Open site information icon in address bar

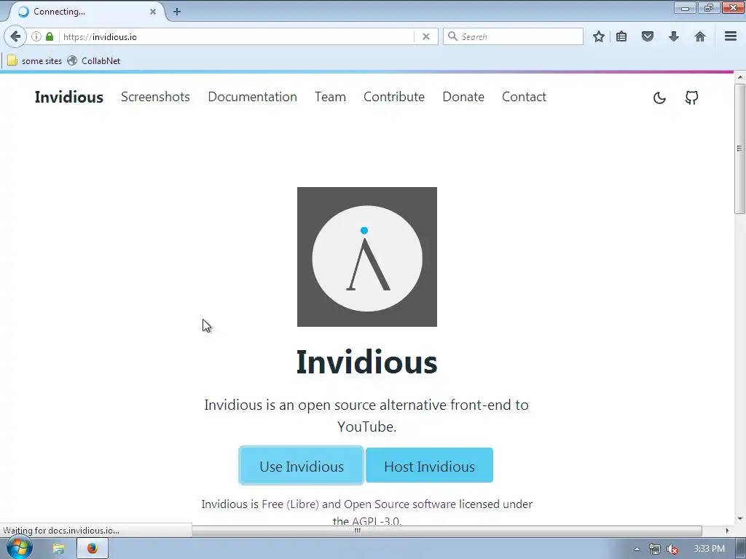point(36,36)
